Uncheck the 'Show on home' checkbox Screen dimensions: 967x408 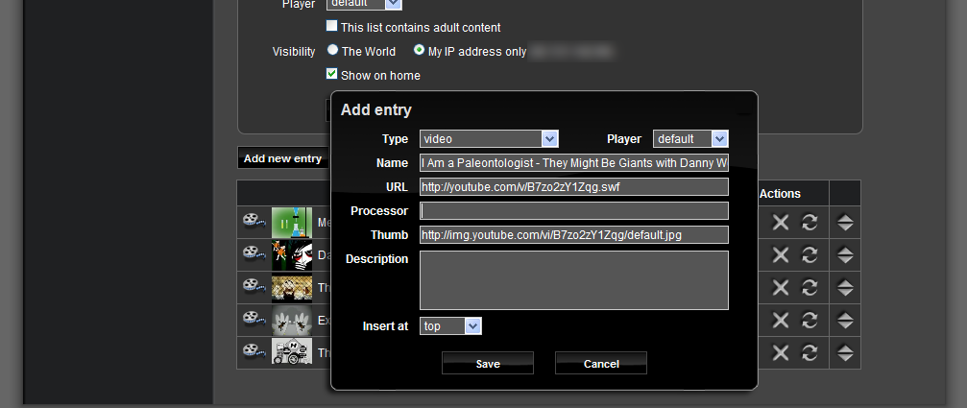(x=332, y=74)
